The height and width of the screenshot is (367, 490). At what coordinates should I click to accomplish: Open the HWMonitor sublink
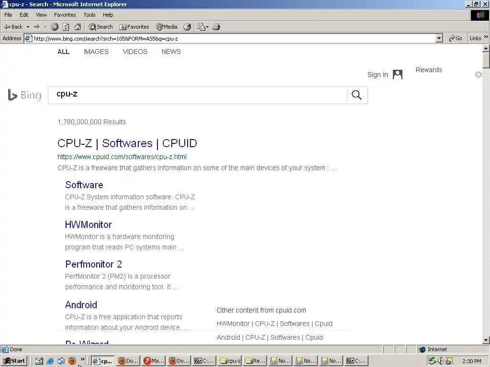[89, 225]
